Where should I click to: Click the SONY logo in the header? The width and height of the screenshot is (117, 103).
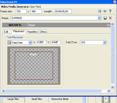click(15, 25)
